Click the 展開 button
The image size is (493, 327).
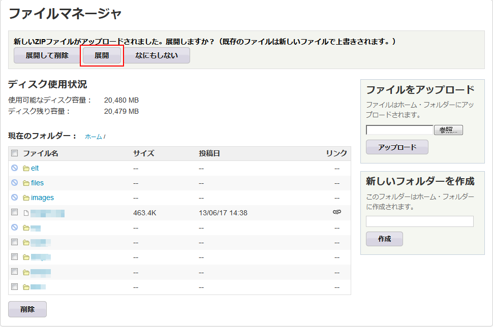102,55
